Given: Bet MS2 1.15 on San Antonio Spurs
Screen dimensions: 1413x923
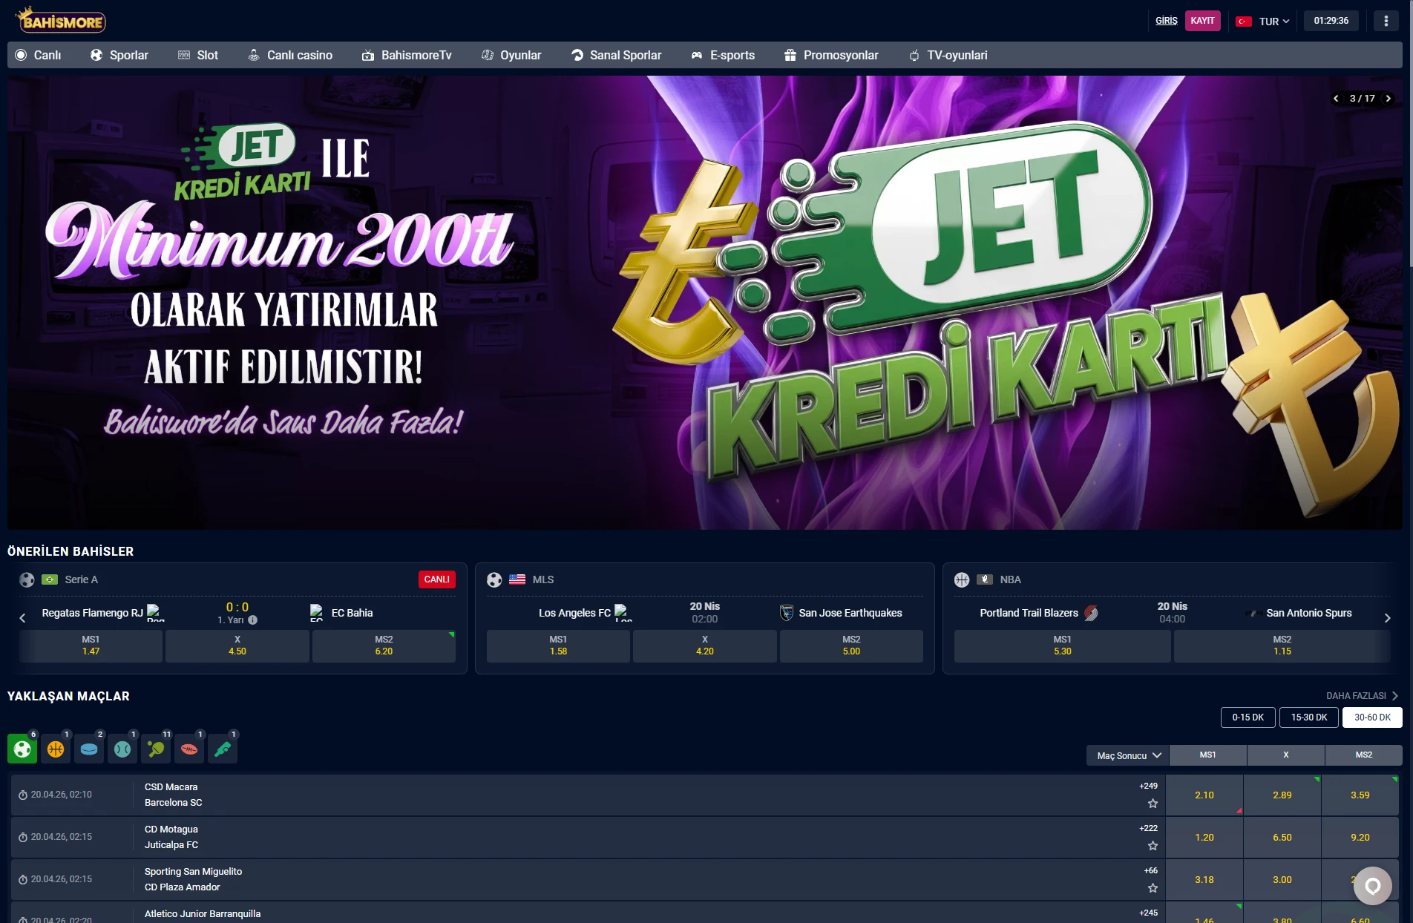Looking at the screenshot, I should [1282, 646].
